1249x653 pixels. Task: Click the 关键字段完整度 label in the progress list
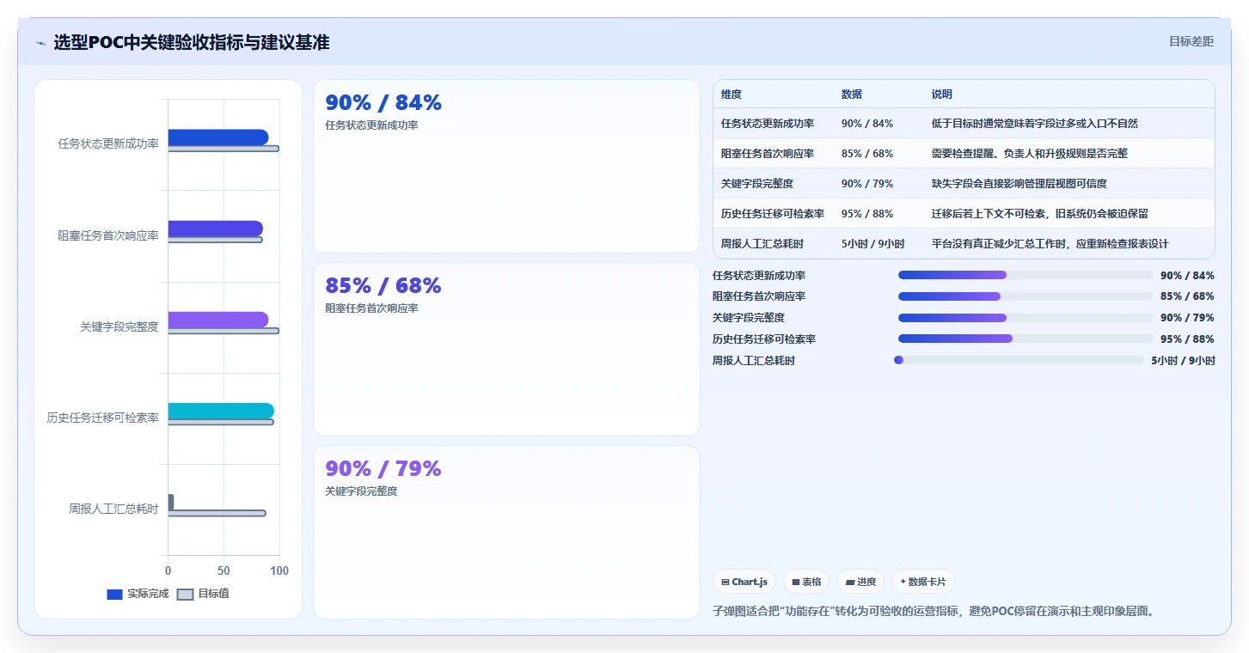749,318
